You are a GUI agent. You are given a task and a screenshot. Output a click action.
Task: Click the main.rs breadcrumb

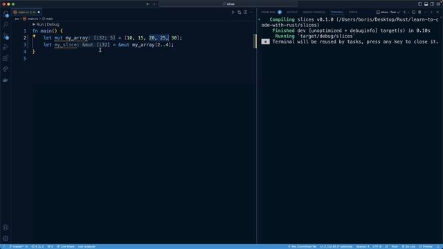coord(33,19)
